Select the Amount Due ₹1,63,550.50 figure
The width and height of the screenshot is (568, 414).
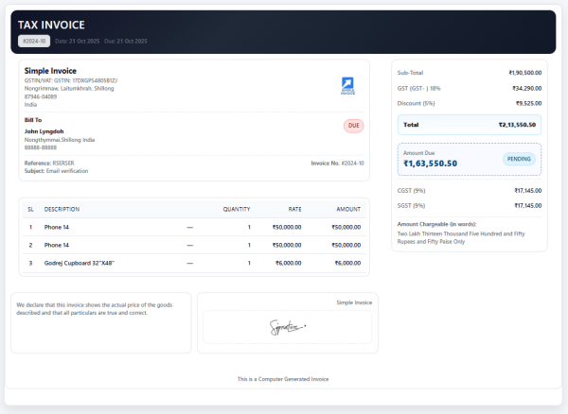(x=431, y=164)
